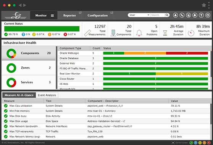Screen dimensions: 213x145
Task: Click the Cisco Router component type
Action: pyautogui.click(x=67, y=79)
